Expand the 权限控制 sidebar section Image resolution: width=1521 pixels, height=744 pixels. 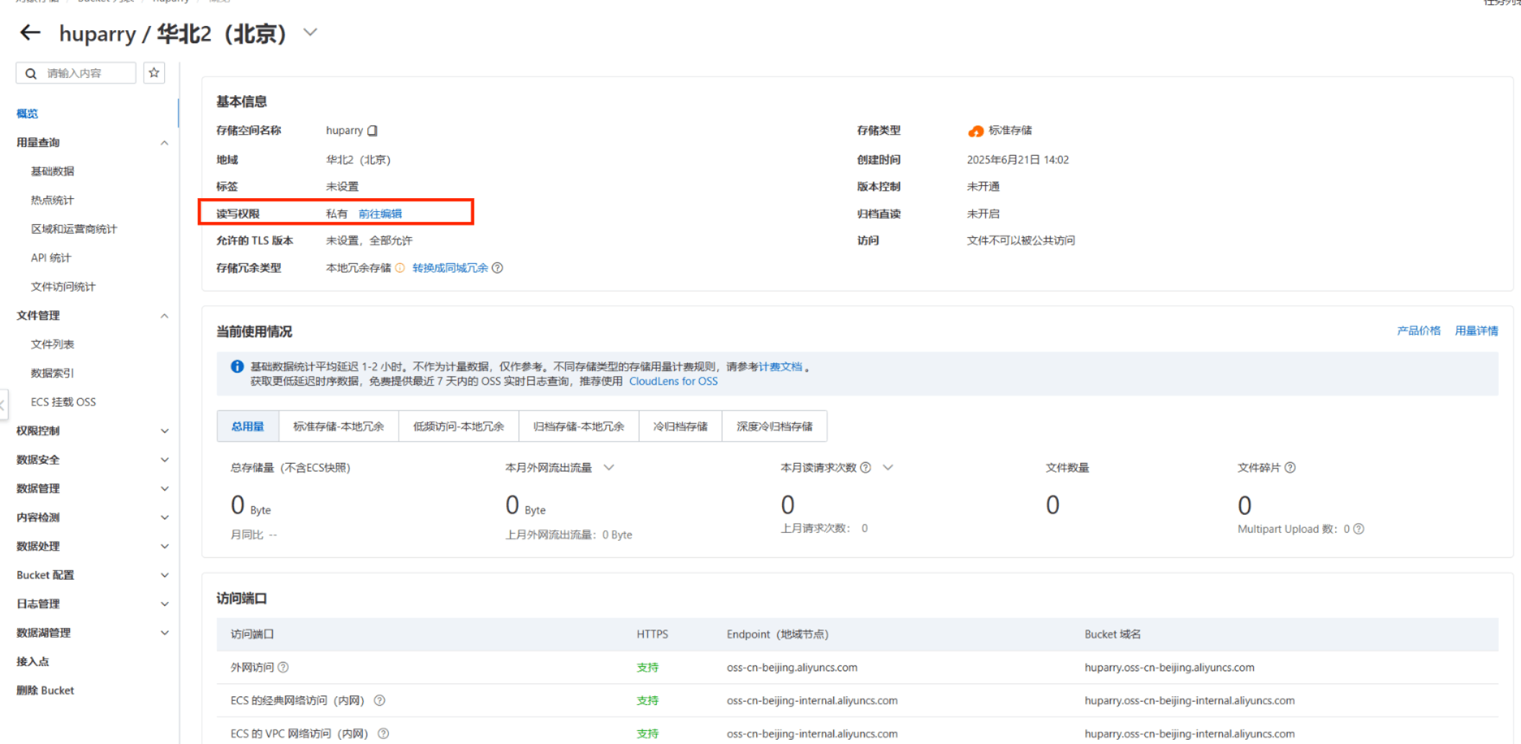tap(164, 431)
